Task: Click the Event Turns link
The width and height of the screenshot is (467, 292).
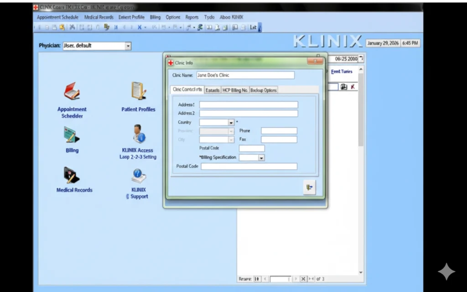Action: (x=342, y=72)
